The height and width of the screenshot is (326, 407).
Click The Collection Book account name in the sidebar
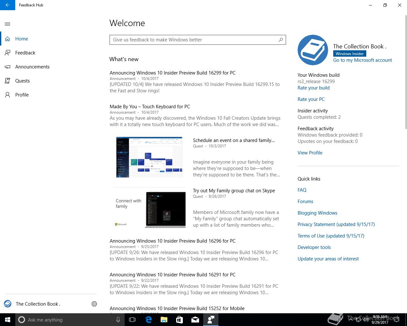38,304
